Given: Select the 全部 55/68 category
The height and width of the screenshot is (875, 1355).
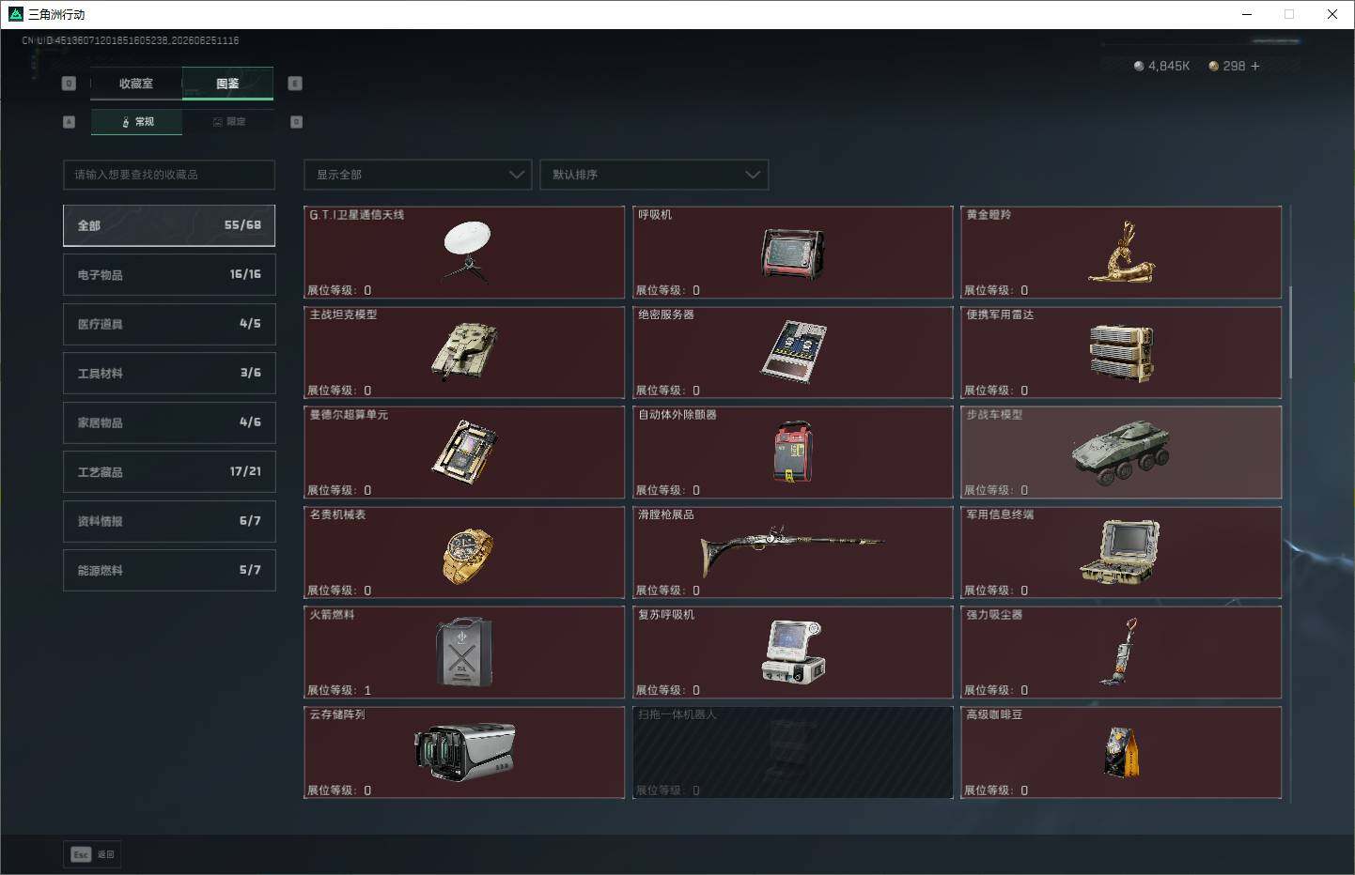Looking at the screenshot, I should click(x=169, y=225).
